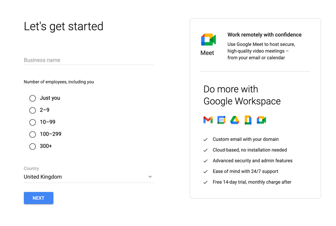Click the Use Google Meet description paragraph
This screenshot has height=226, width=336.
point(261,51)
